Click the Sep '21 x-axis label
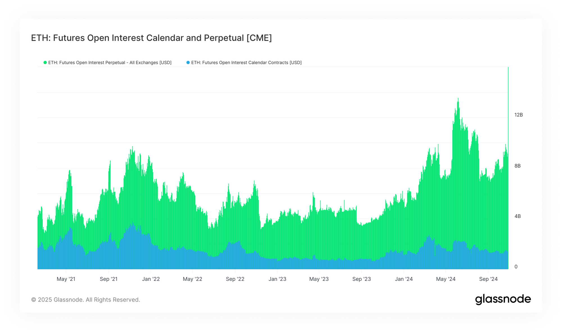The height and width of the screenshot is (334, 562). click(108, 279)
